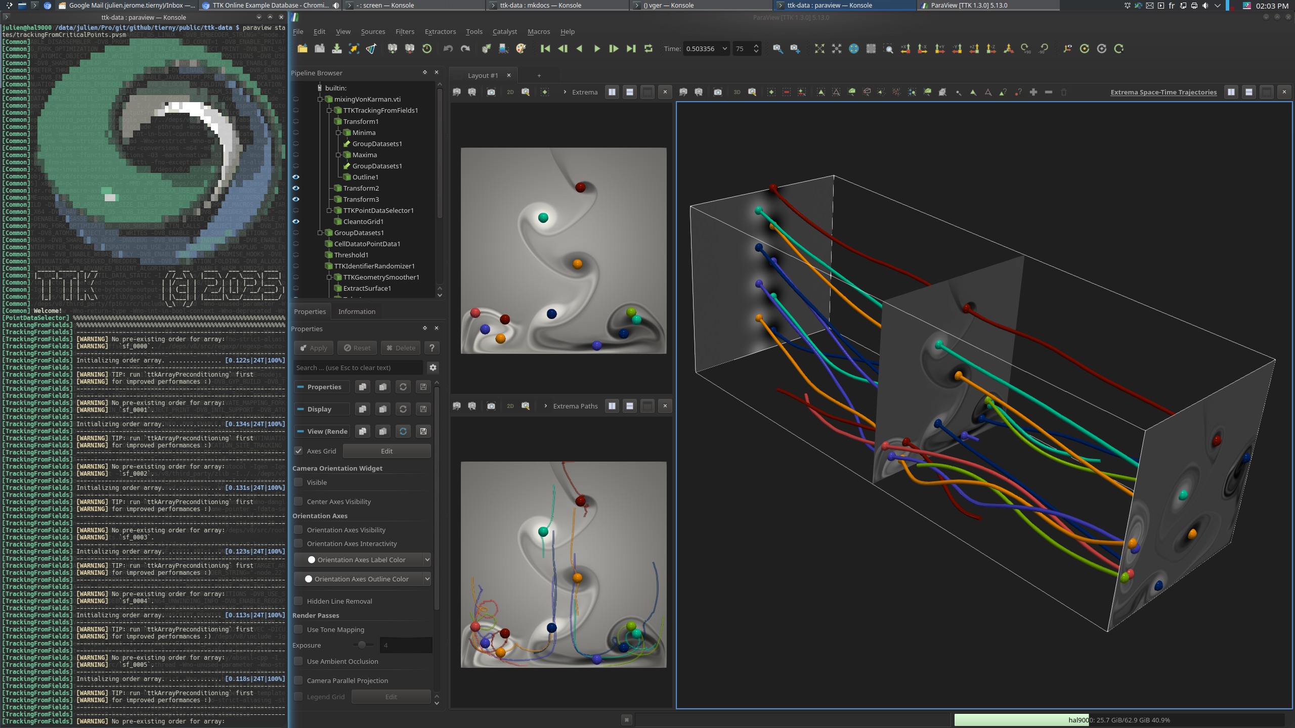1295x728 pixels.
Task: Toggle 2D interaction mode in Extrema view
Action: pos(510,92)
